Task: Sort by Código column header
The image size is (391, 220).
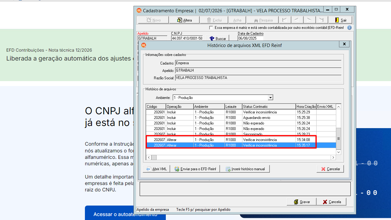Action: coord(156,107)
